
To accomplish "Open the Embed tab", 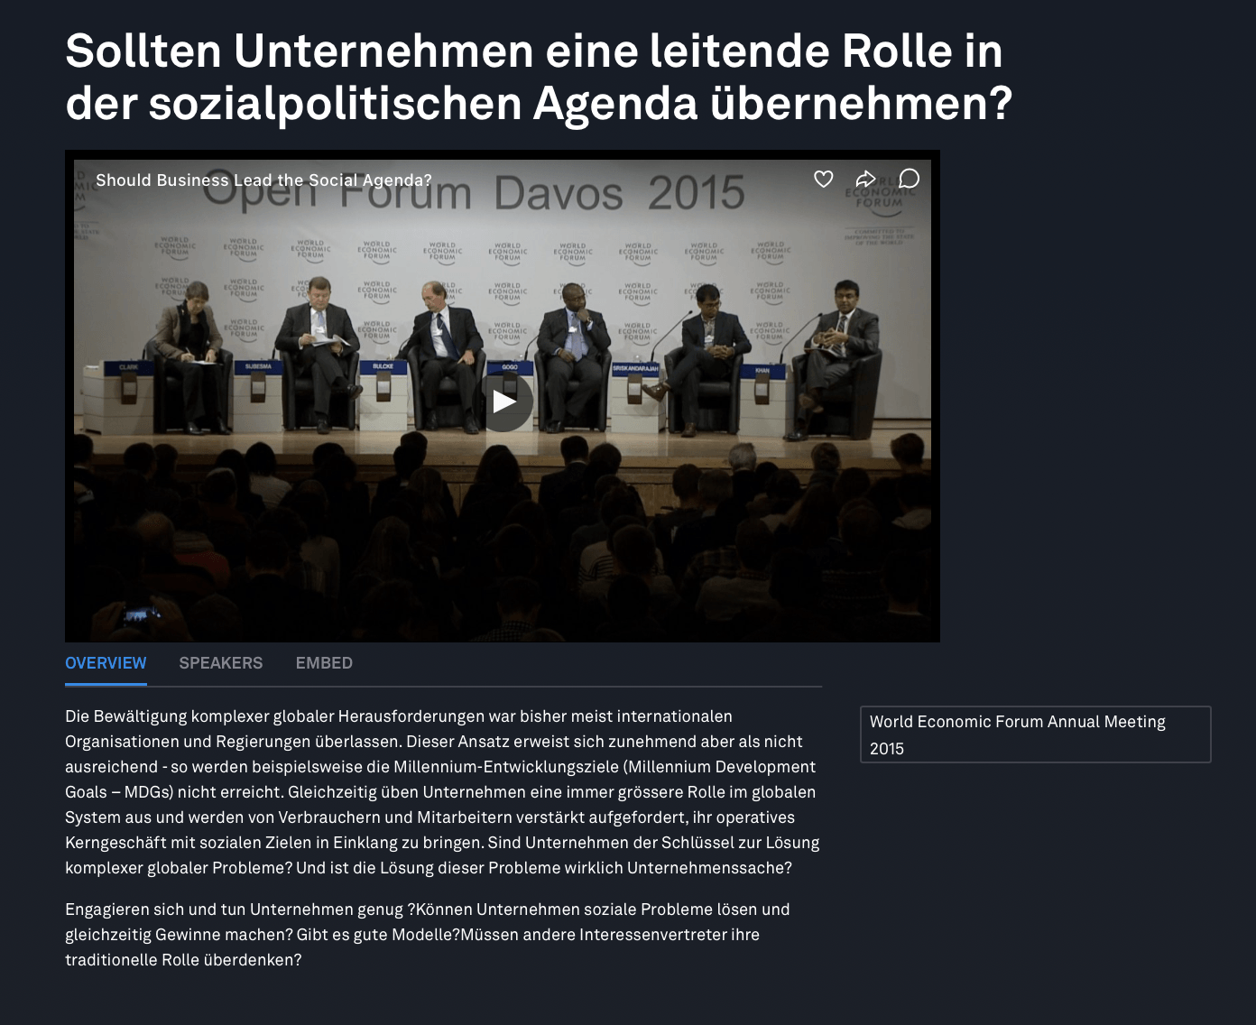I will tap(324, 663).
